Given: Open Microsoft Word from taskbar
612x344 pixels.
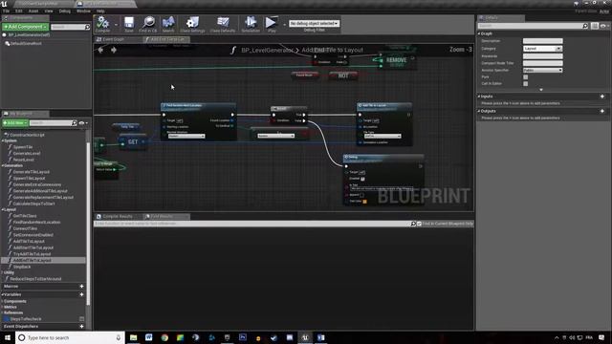Looking at the screenshot, I should coord(149,337).
